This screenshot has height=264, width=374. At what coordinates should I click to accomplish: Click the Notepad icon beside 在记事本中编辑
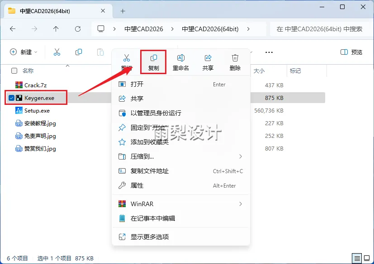tap(122, 218)
